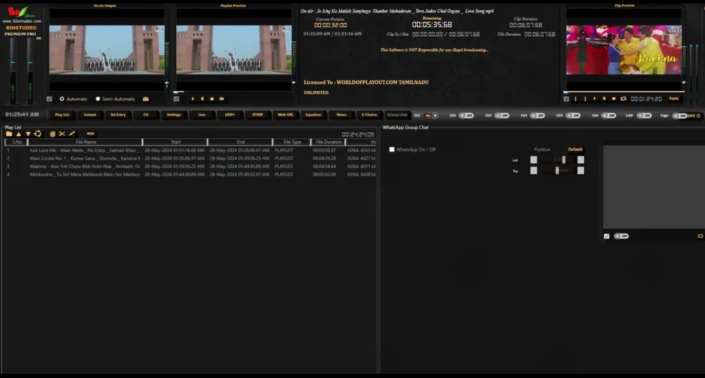
Task: Open the Instant tab
Action: point(90,114)
